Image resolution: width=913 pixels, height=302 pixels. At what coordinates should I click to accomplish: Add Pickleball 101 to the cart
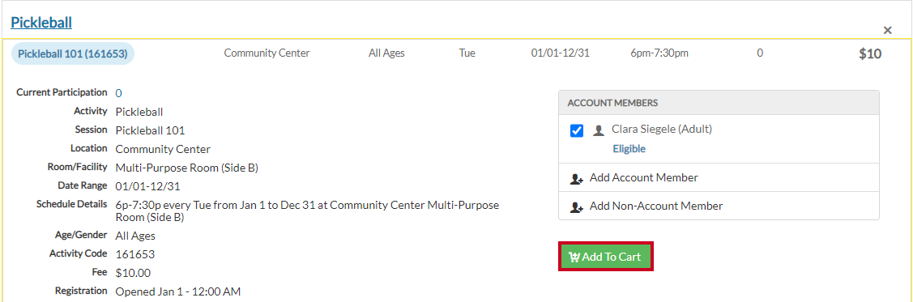(606, 257)
